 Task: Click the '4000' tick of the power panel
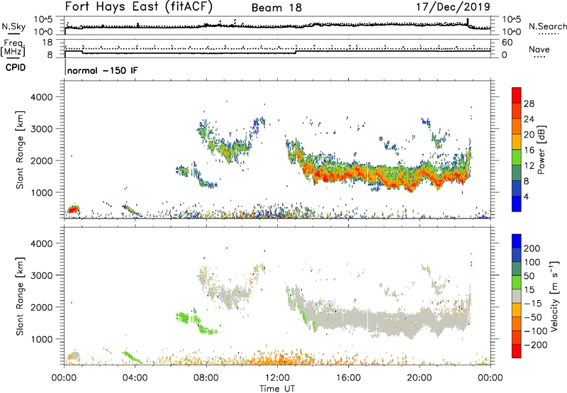[x=42, y=97]
